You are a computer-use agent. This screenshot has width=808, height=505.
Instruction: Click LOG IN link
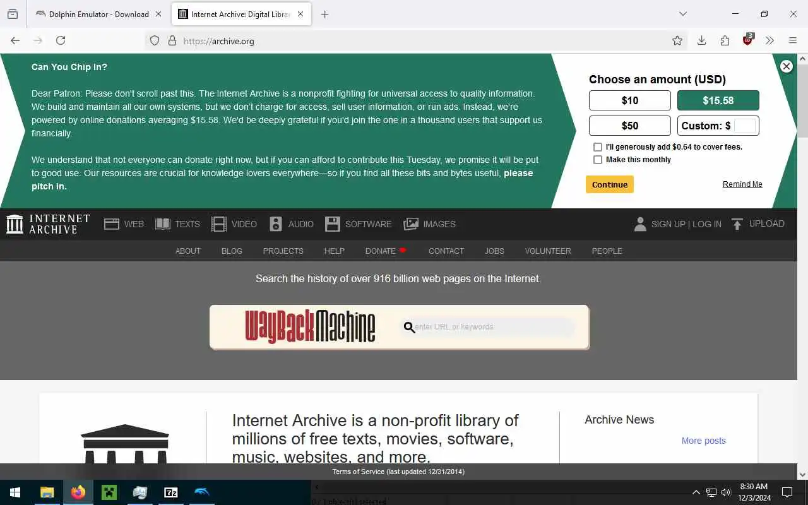707,224
